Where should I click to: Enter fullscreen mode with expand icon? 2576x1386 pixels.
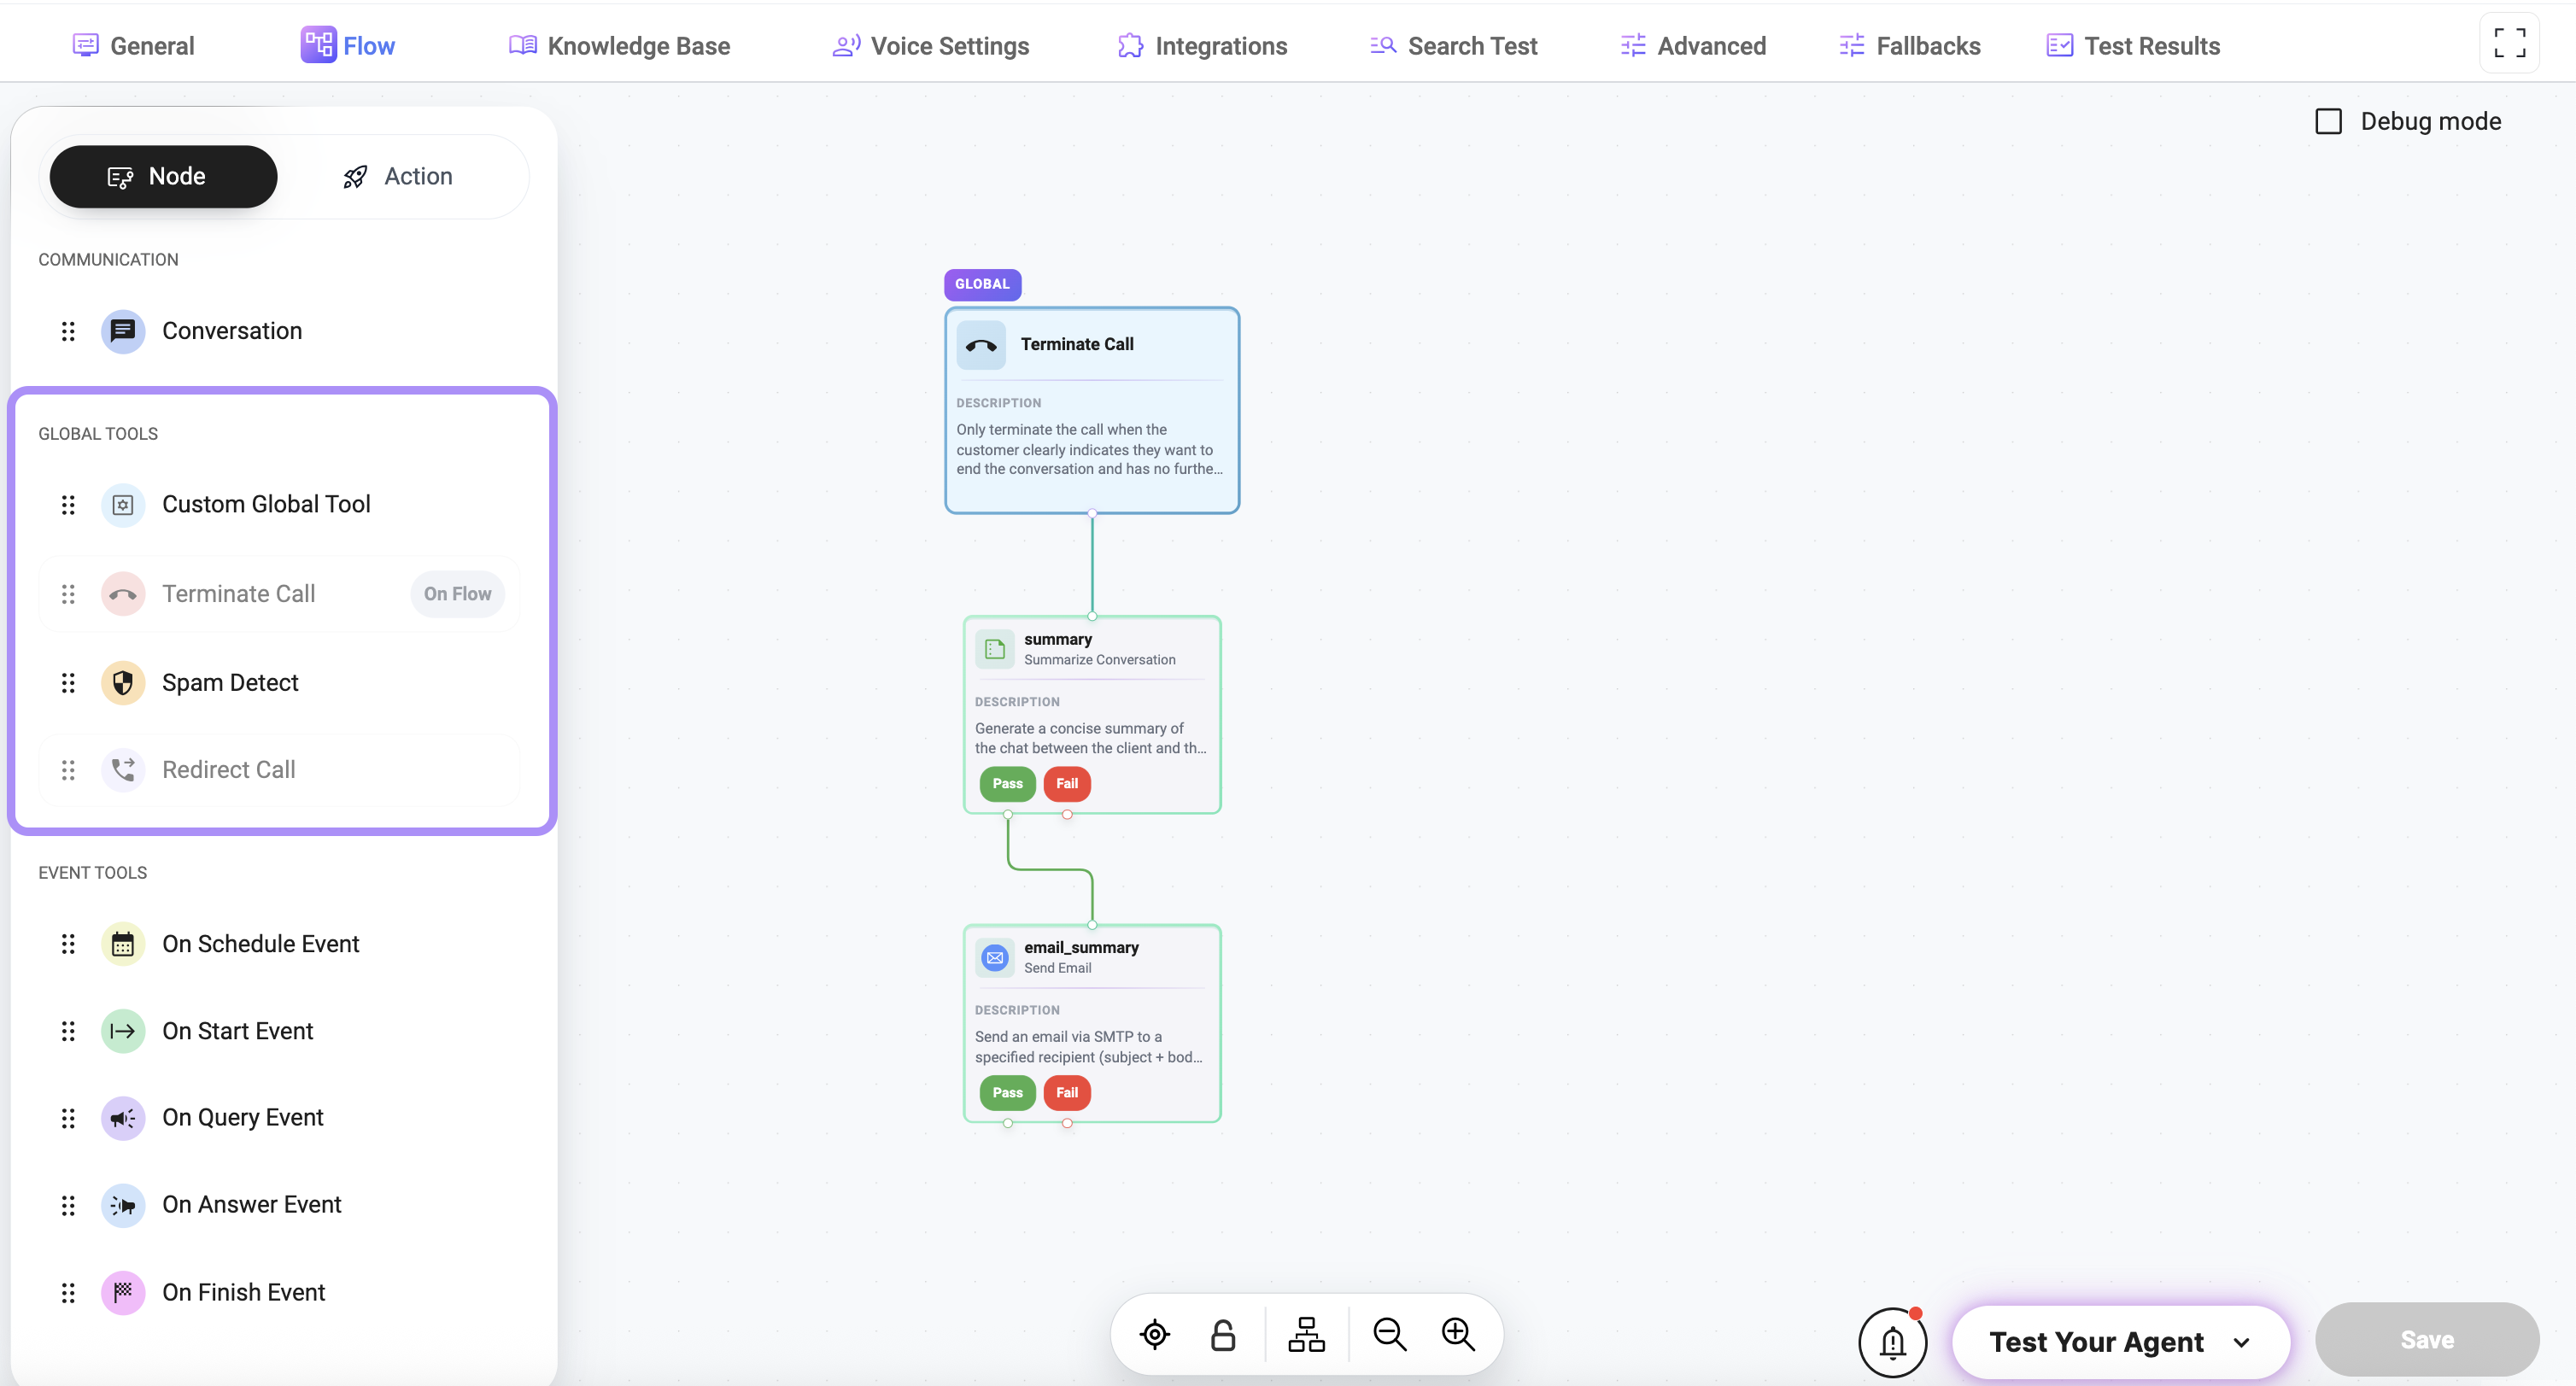2509,43
